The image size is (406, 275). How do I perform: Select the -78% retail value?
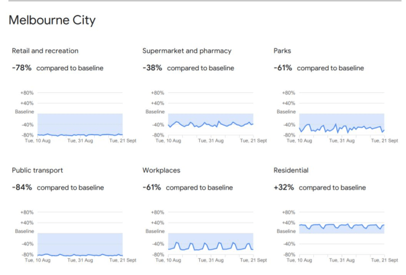[x=23, y=68]
